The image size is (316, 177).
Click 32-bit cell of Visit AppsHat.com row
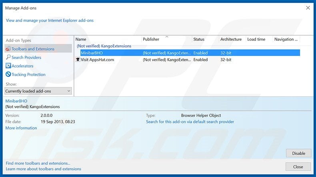point(226,60)
